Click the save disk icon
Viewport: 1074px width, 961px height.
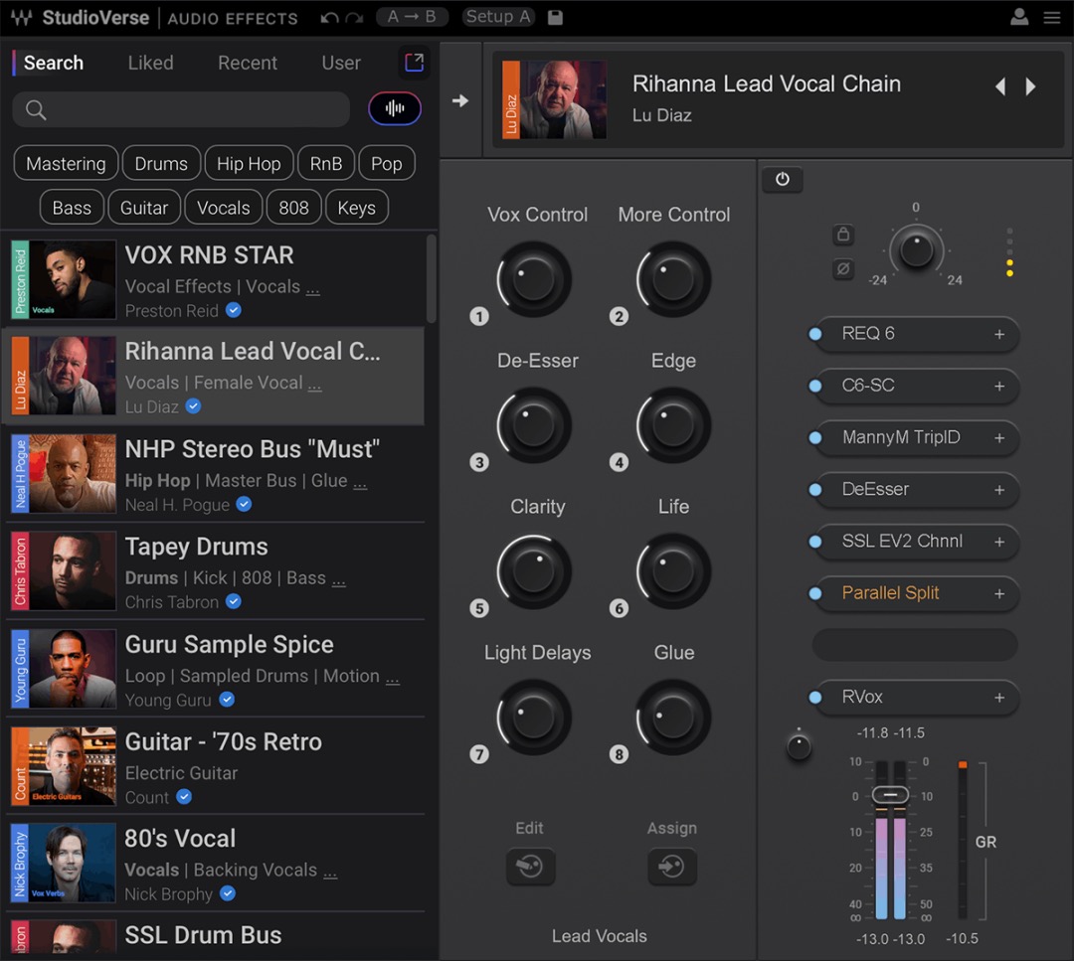click(x=555, y=17)
